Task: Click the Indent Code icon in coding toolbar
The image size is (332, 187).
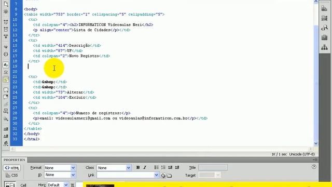Action: pos(6,129)
